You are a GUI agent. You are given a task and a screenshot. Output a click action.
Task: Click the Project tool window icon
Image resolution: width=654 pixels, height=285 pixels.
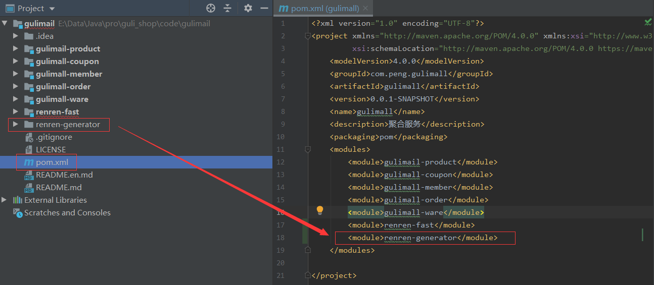(x=10, y=9)
